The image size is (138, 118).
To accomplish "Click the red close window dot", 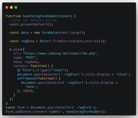I will (x=7, y=7).
